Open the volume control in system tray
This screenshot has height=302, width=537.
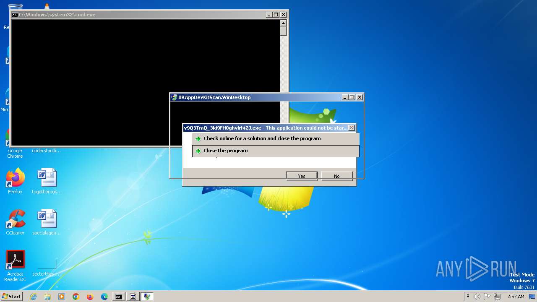pyautogui.click(x=477, y=297)
